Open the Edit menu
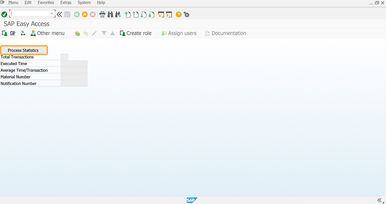 pos(28,3)
